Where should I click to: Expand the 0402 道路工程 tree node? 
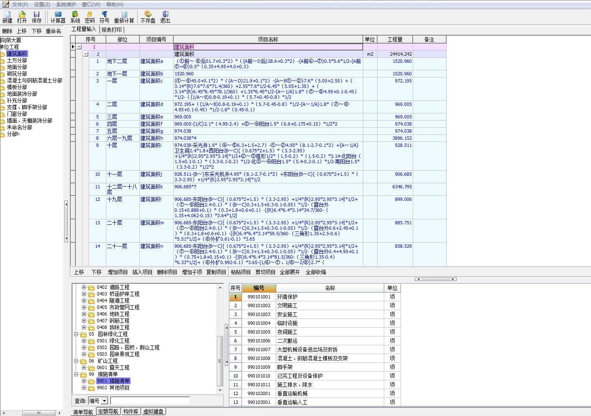click(x=84, y=288)
